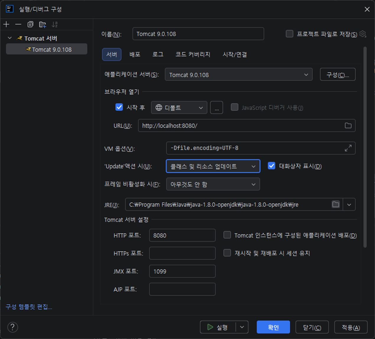Open help with question mark icon
This screenshot has height=339, width=375.
12,327
